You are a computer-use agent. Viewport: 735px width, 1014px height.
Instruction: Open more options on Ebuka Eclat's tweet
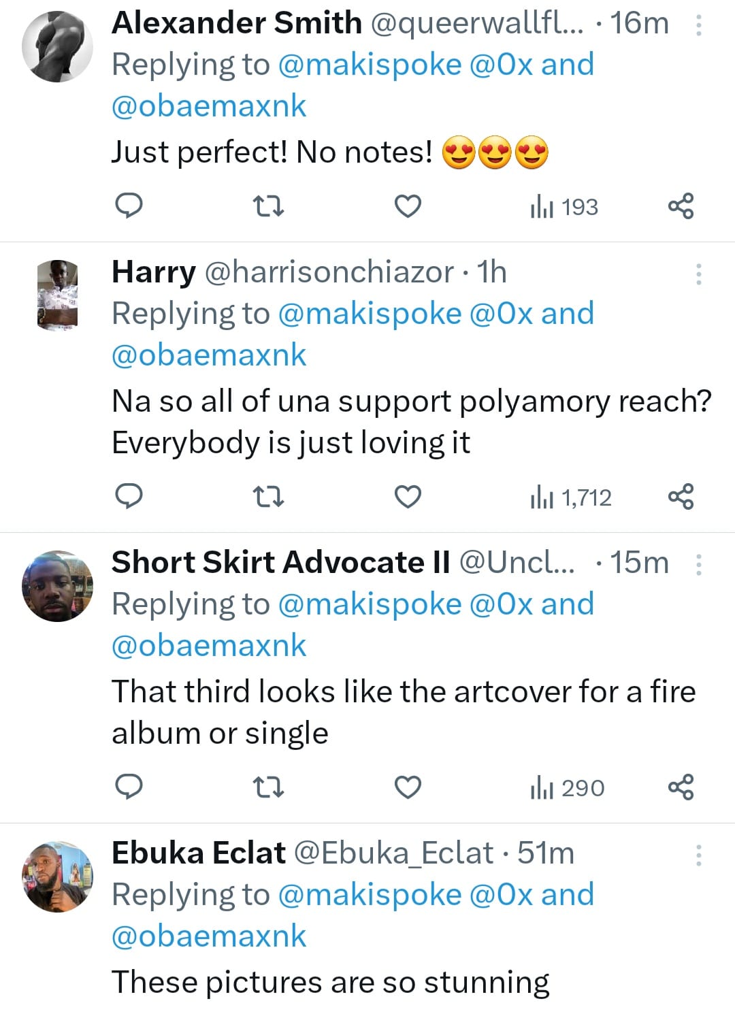698,855
